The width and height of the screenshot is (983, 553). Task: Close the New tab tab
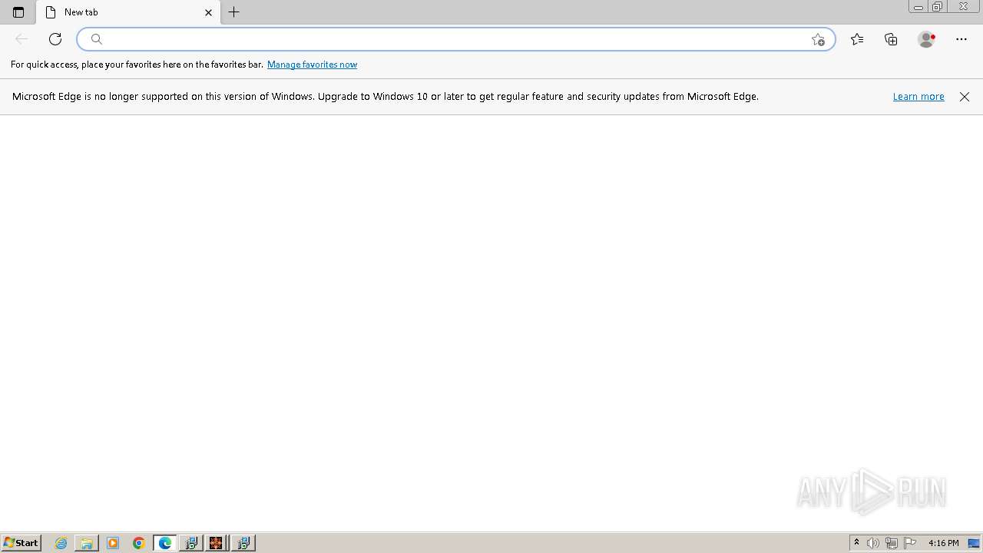(208, 12)
